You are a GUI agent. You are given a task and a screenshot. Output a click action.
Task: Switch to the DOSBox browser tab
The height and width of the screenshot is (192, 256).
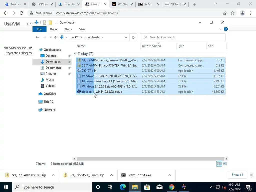42,4
